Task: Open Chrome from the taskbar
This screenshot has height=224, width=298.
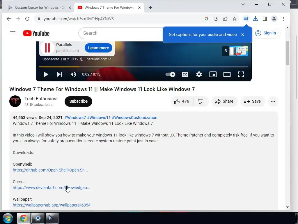Action: (x=24, y=218)
